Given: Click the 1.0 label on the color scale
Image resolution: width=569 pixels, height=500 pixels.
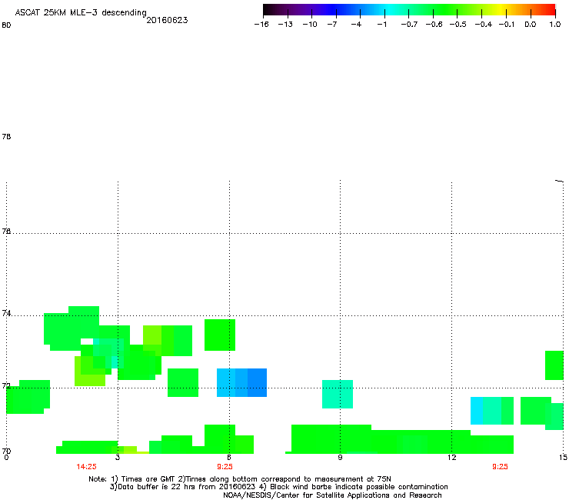Looking at the screenshot, I should pos(555,25).
